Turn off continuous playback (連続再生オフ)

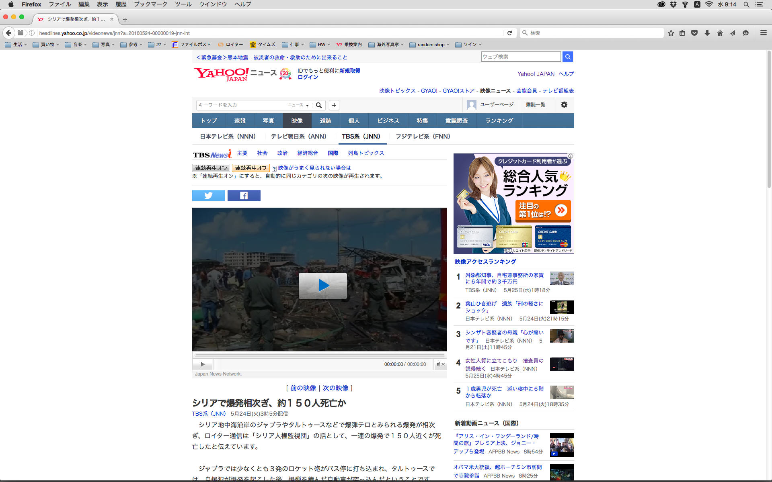click(250, 168)
